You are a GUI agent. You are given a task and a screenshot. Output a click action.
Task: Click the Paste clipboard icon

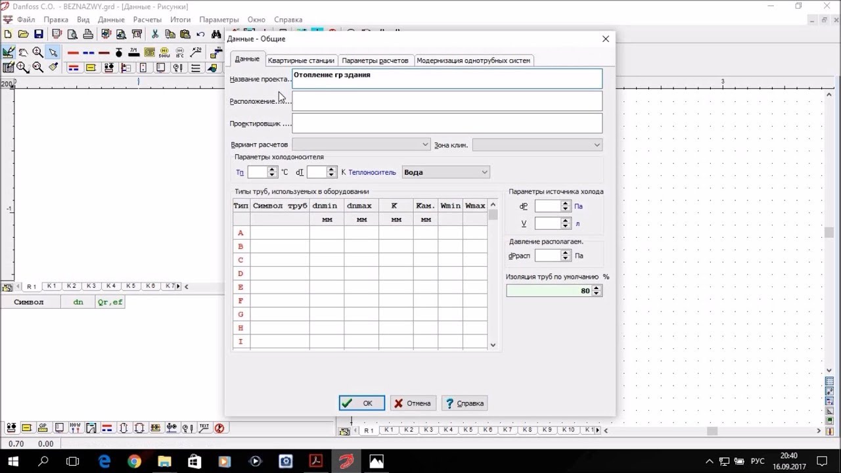pyautogui.click(x=185, y=34)
